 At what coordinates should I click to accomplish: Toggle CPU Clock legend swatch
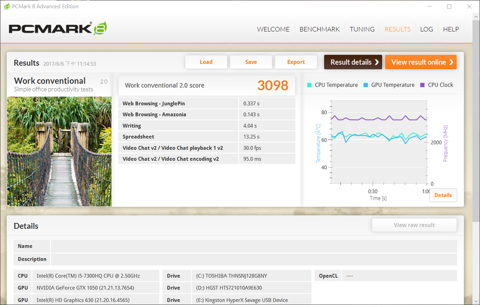422,85
